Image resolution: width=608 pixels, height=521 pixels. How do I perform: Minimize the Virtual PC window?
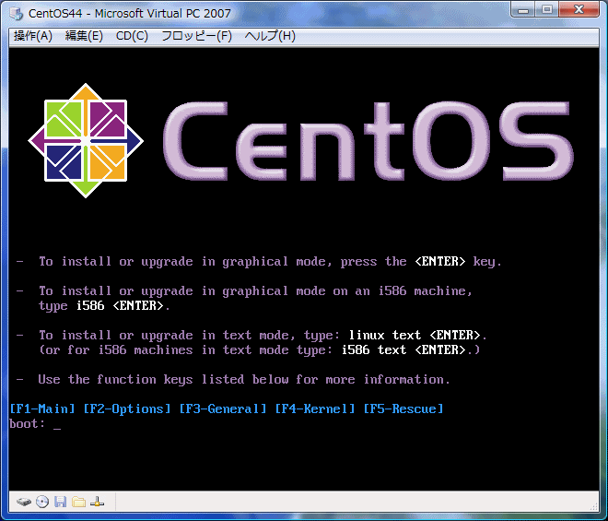[x=523, y=10]
